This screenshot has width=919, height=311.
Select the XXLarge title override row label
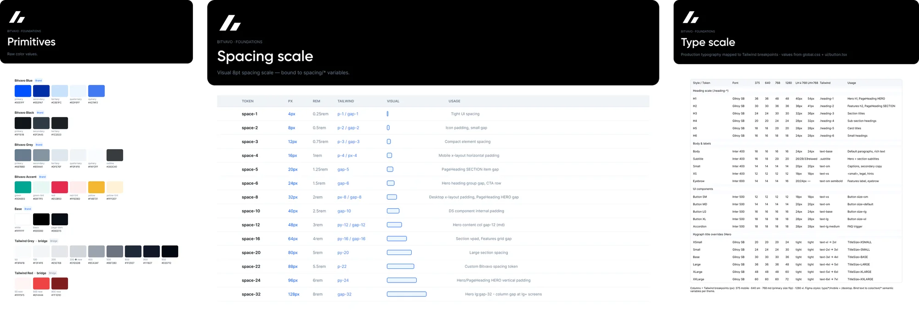[698, 279]
